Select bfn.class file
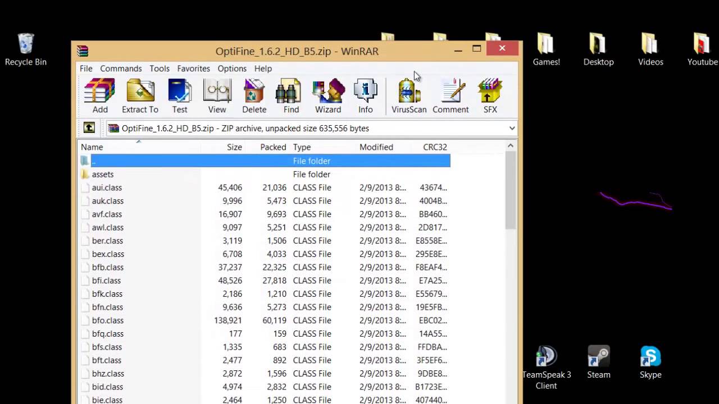The height and width of the screenshot is (404, 719). [x=107, y=307]
